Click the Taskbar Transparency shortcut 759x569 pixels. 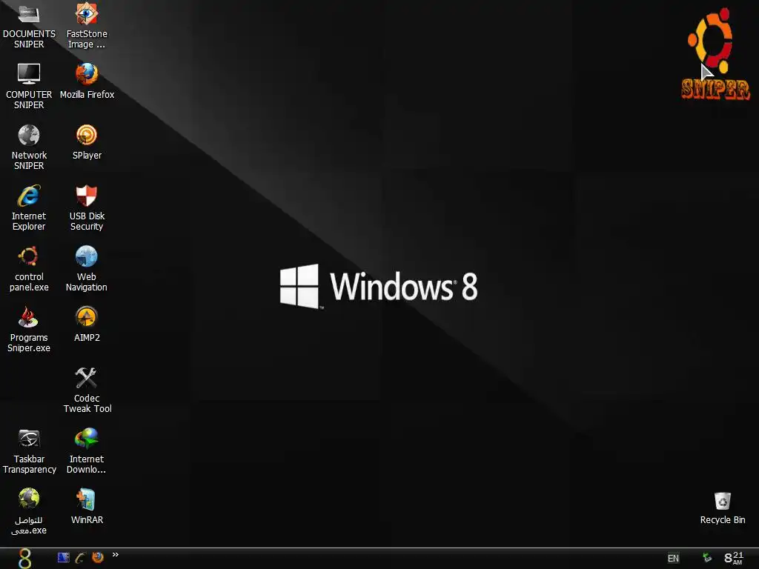29,451
